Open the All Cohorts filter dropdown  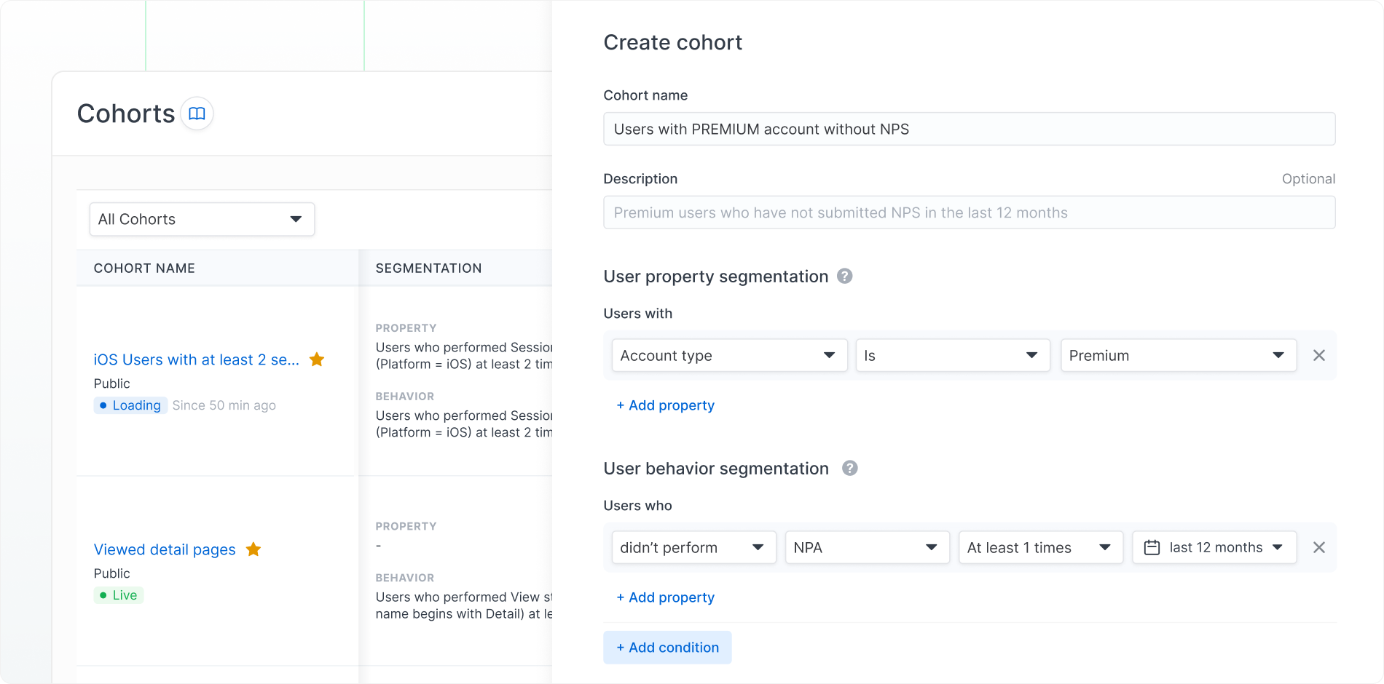(202, 219)
